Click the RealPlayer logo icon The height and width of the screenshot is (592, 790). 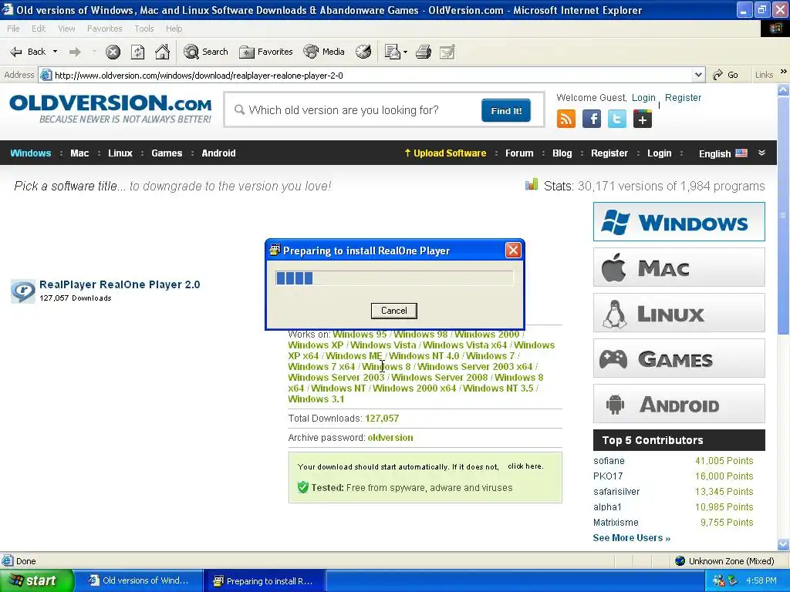pos(22,291)
